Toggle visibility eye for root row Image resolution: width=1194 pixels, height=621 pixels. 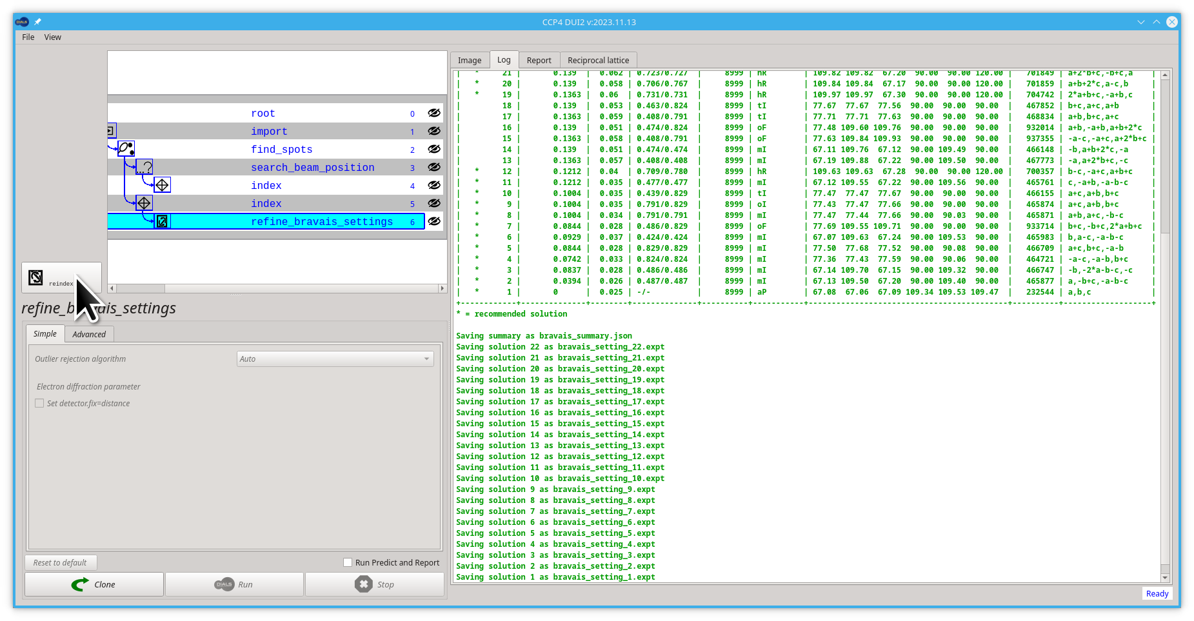[434, 113]
